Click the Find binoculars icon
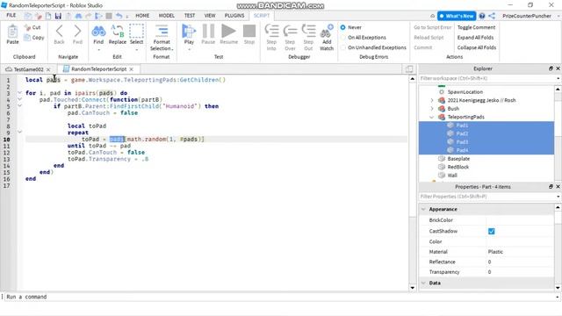The height and width of the screenshot is (316, 562). coord(98,32)
